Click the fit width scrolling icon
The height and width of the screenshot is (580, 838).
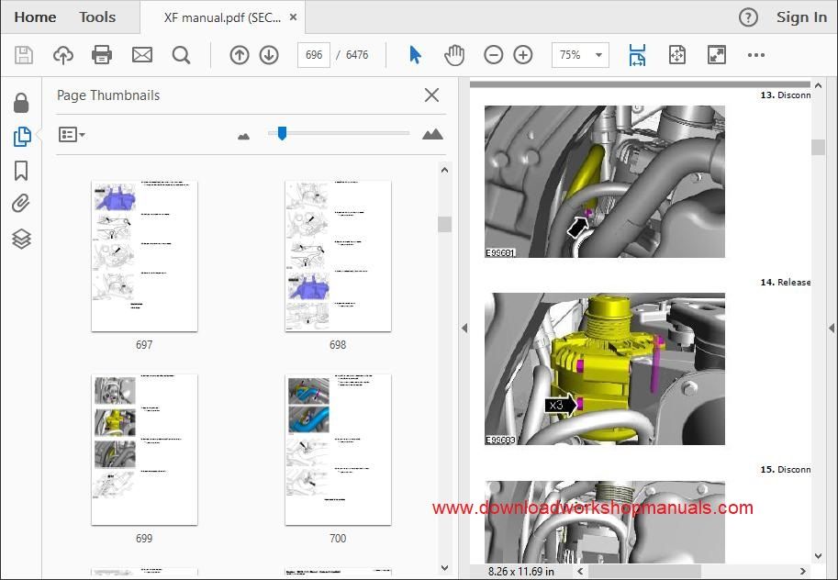click(x=637, y=55)
